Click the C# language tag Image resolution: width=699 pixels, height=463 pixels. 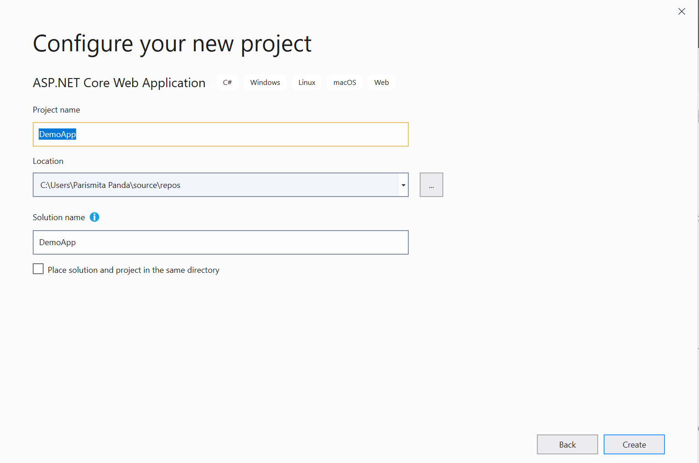[227, 82]
